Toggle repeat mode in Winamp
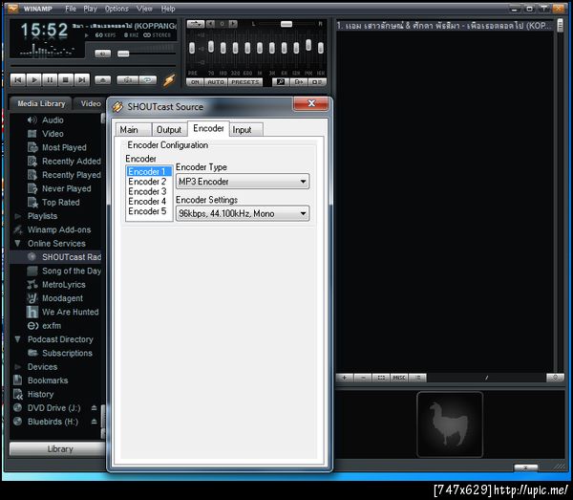Viewport: 573px width, 500px height. 148,79
